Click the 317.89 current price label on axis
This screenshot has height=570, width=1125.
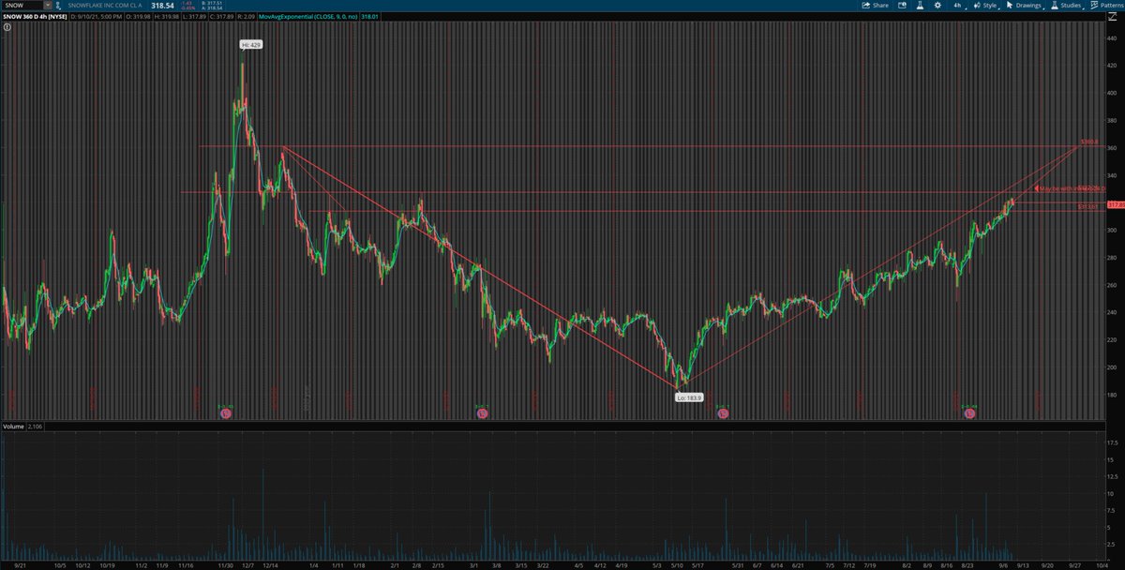coord(1116,205)
